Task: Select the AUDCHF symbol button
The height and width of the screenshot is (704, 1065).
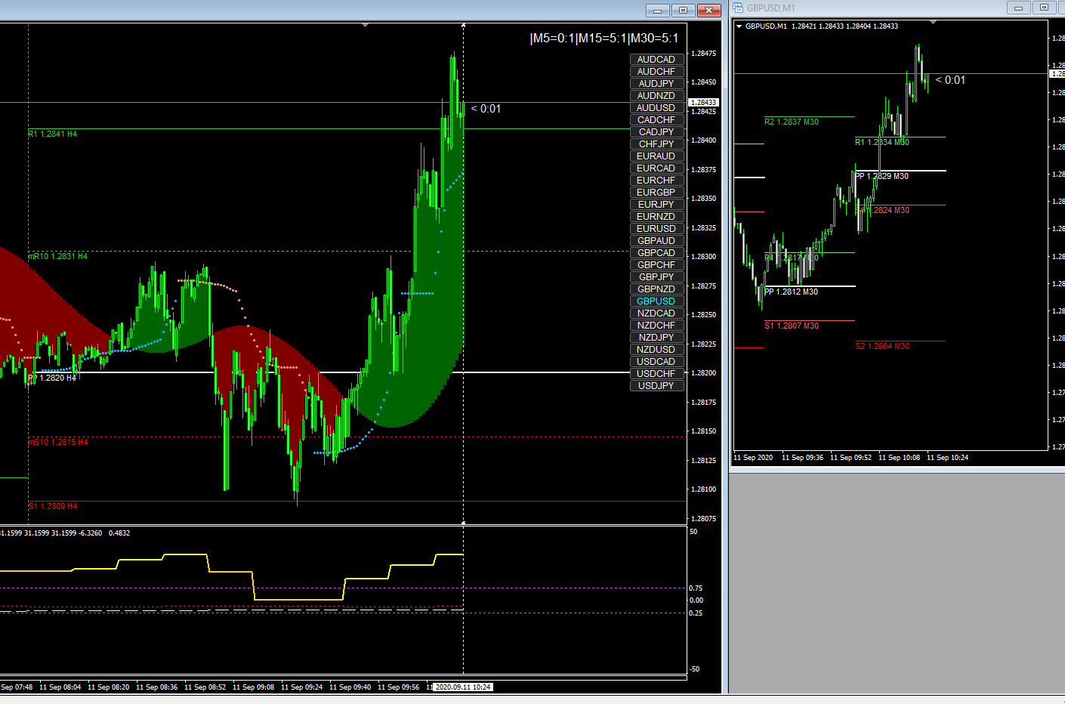Action: tap(656, 72)
